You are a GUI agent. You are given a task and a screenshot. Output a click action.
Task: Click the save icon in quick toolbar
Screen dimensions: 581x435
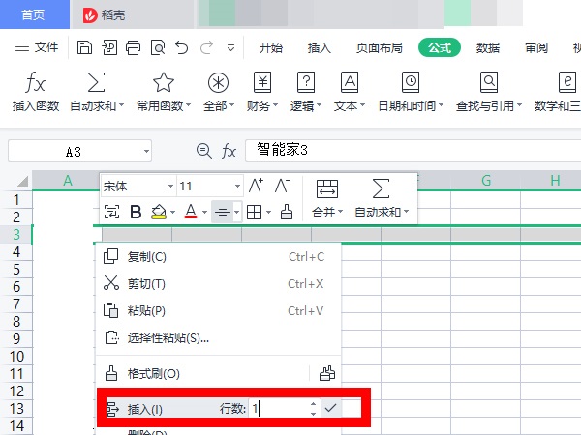[84, 47]
